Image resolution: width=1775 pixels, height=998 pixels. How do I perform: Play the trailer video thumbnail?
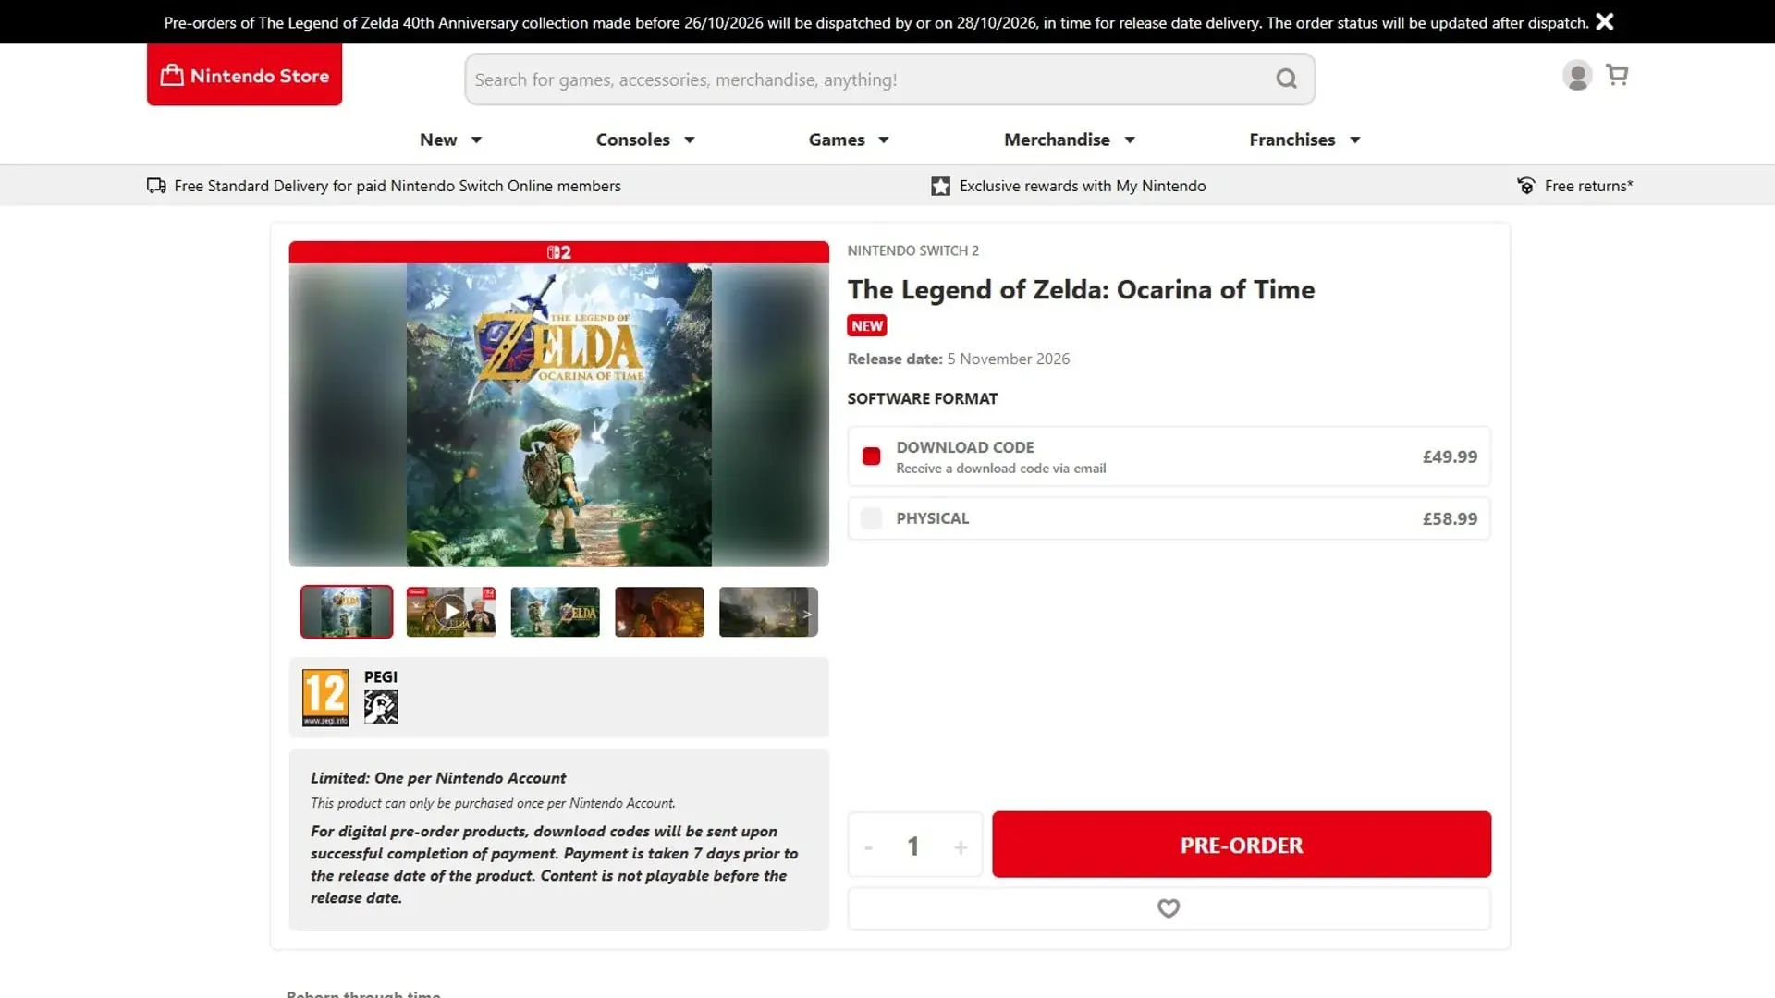coord(450,612)
